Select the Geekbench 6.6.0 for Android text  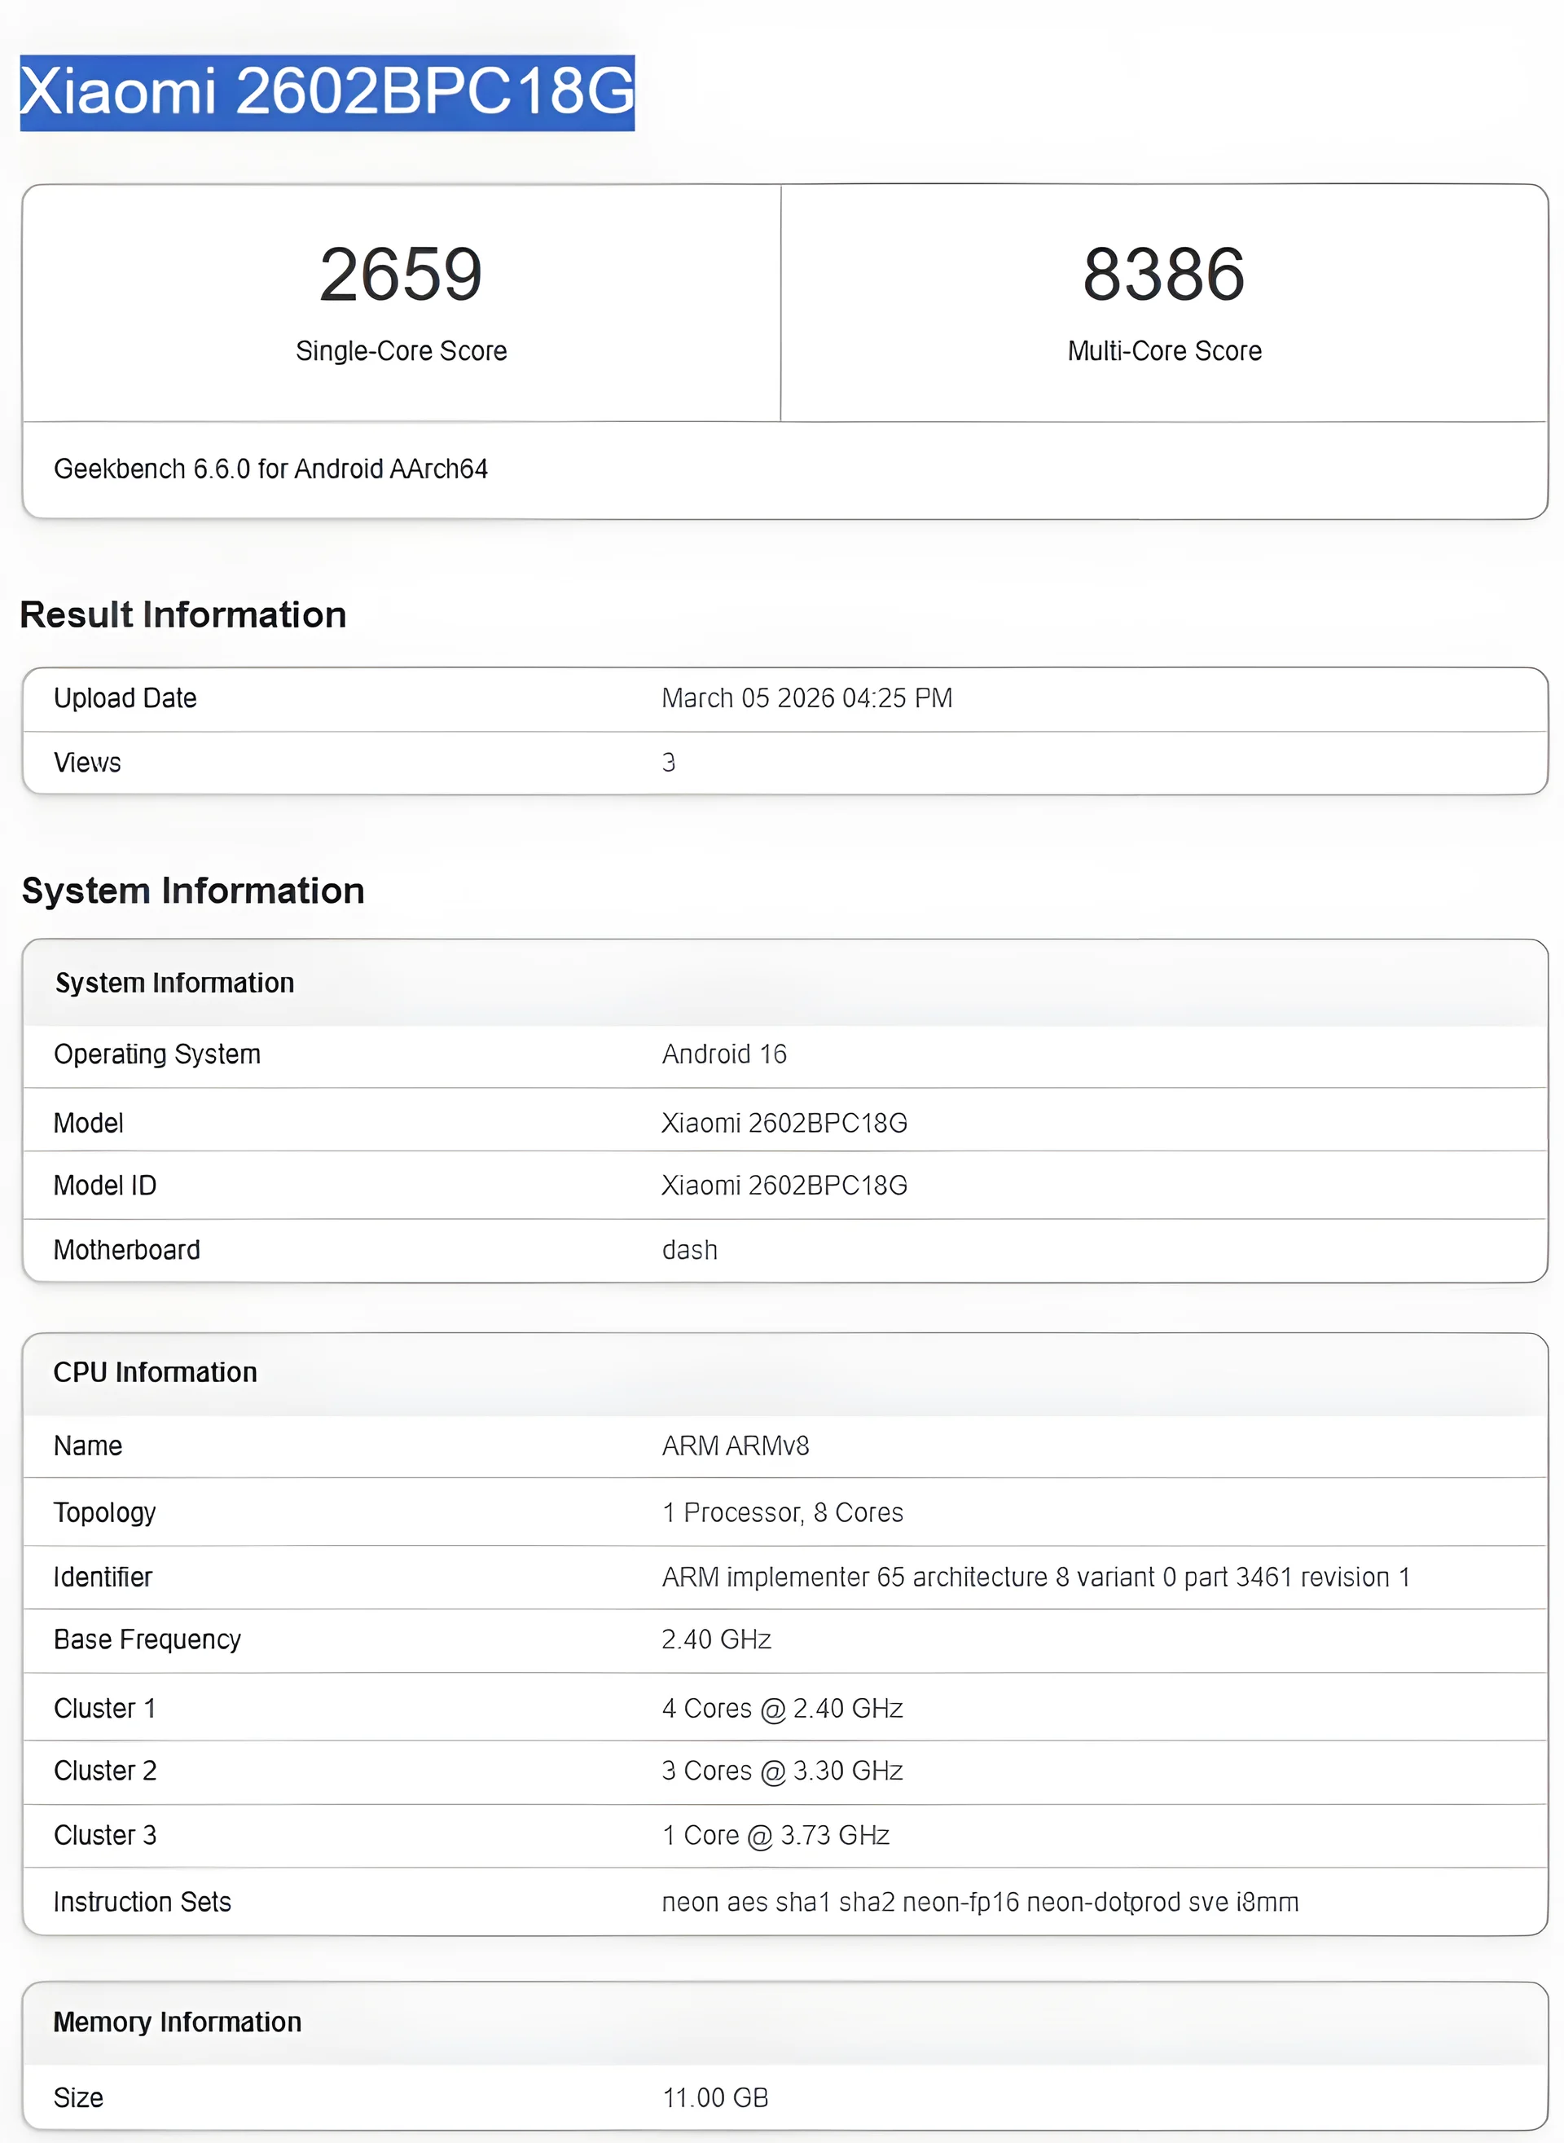[272, 468]
